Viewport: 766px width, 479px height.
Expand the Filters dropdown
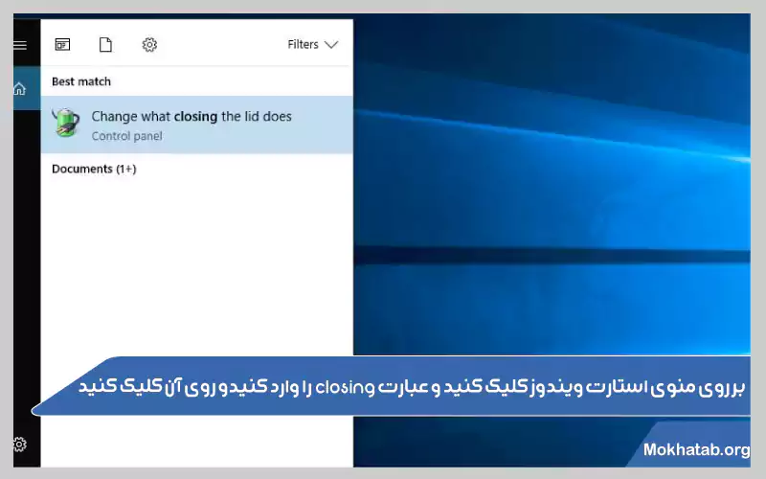point(313,44)
